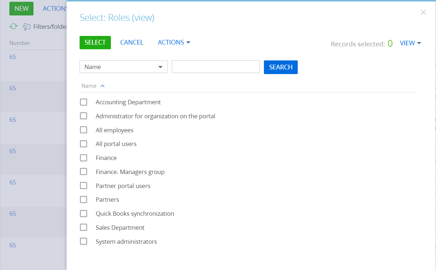Click the 'Records selected: 0' counter
The width and height of the screenshot is (436, 270).
(362, 44)
